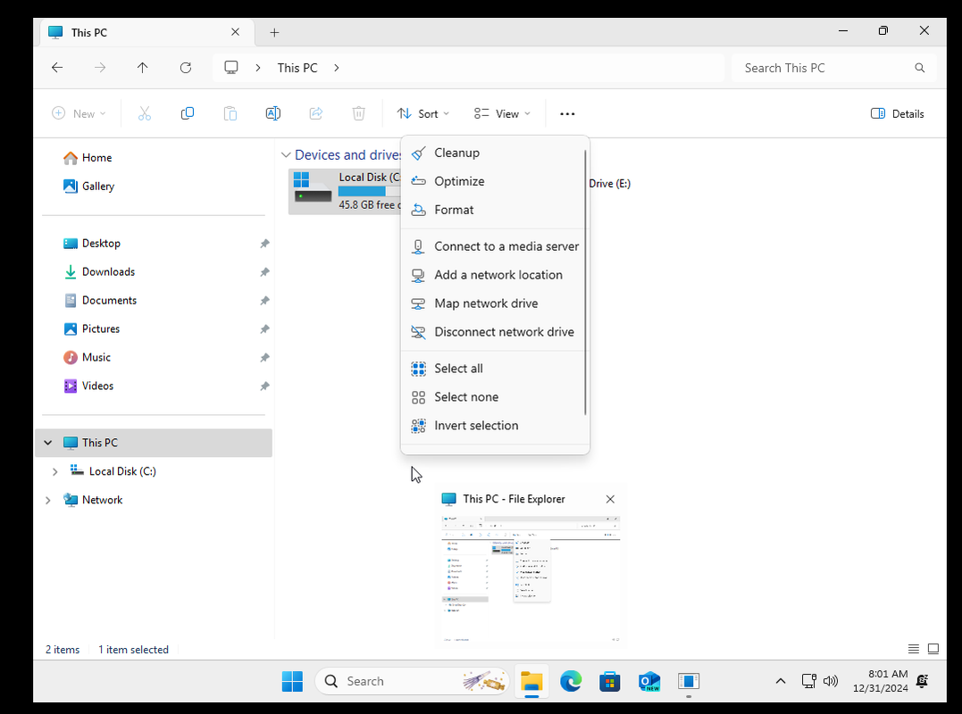Unpin Desktop using its pin icon

tap(264, 244)
